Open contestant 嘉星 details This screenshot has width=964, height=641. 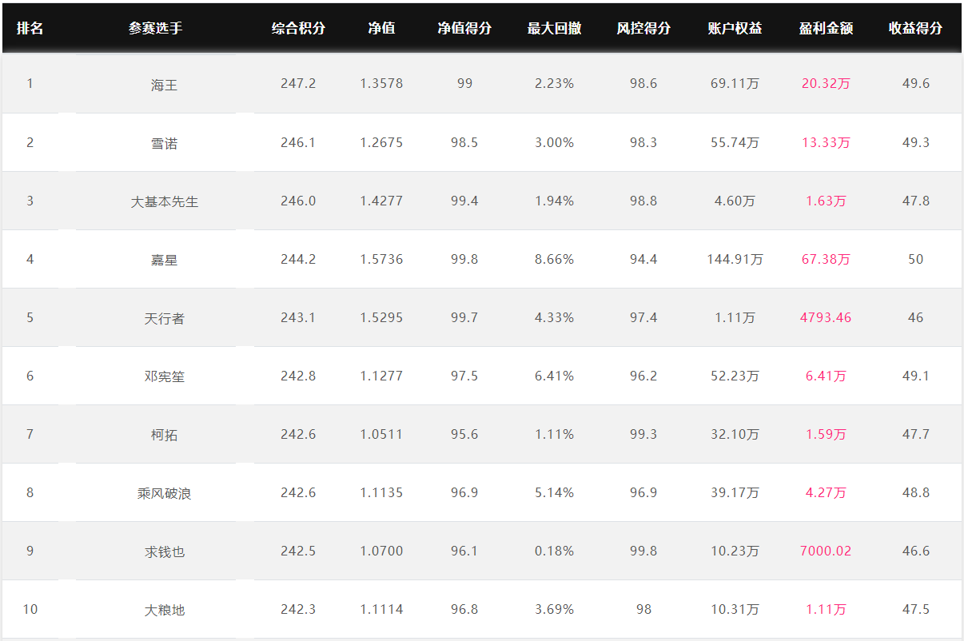pyautogui.click(x=164, y=260)
